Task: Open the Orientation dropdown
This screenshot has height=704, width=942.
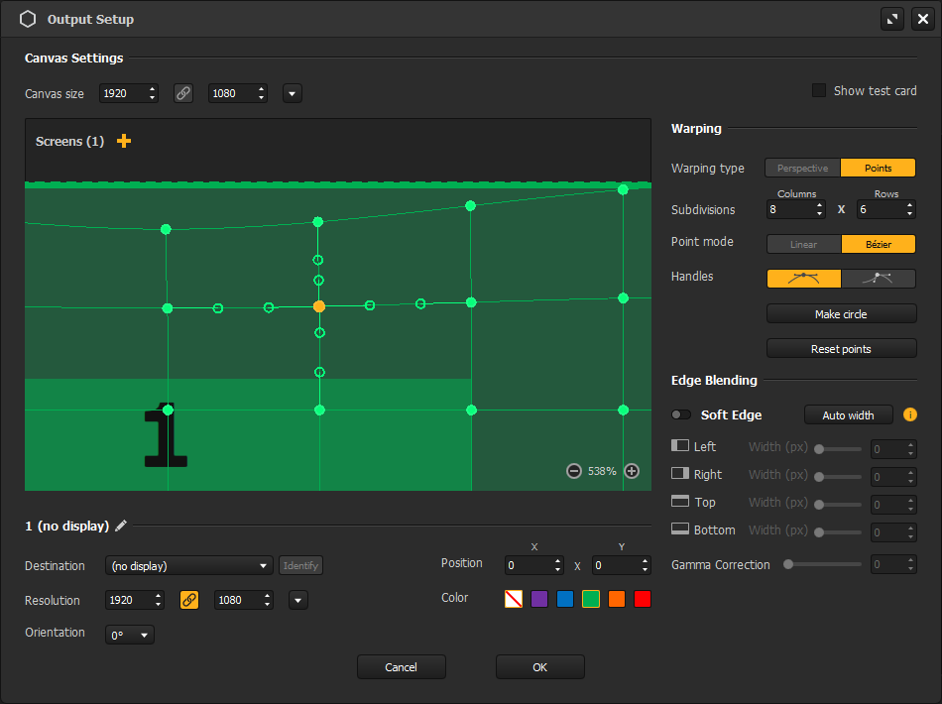Action: tap(129, 635)
